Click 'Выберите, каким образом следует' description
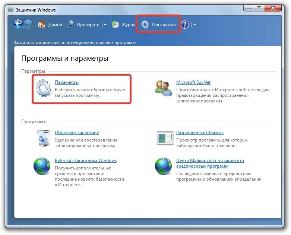This screenshot has height=235, width=291. [x=90, y=93]
